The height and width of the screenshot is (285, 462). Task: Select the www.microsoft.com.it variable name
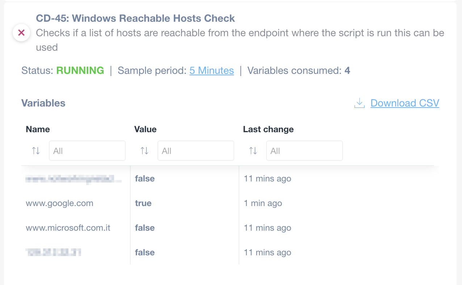[x=68, y=228]
